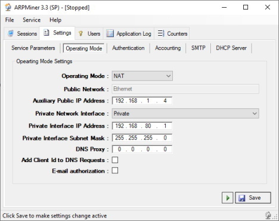
Task: Click the Users tab key icon
Action: (x=80, y=33)
